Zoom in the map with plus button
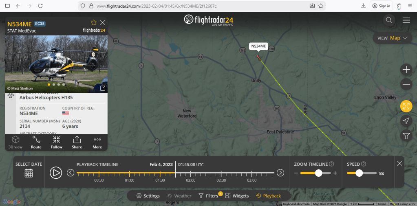 pos(406,70)
